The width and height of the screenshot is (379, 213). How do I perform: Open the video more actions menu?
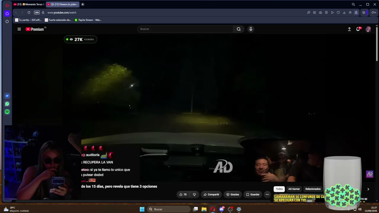pyautogui.click(x=267, y=194)
